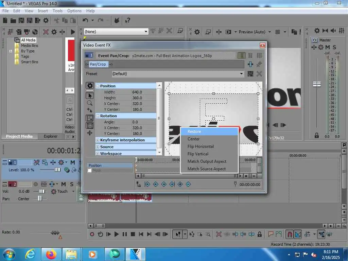Open Firefox from the taskbar
Image resolution: width=348 pixels, height=261 pixels.
pos(51,254)
